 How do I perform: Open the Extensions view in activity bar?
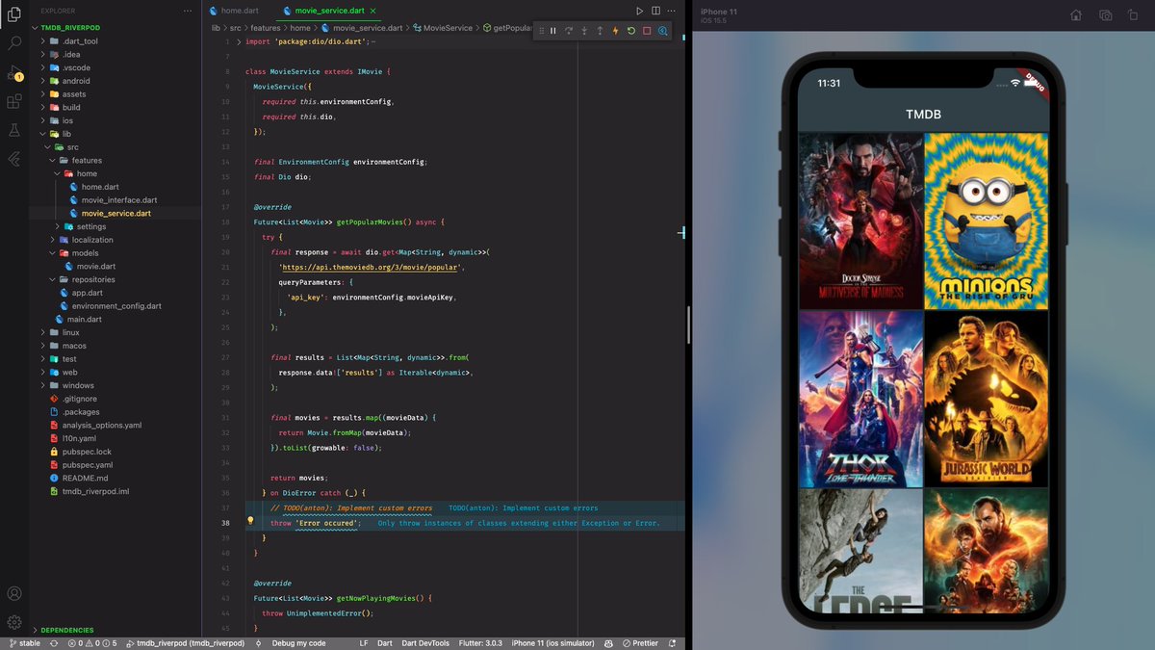pos(14,101)
